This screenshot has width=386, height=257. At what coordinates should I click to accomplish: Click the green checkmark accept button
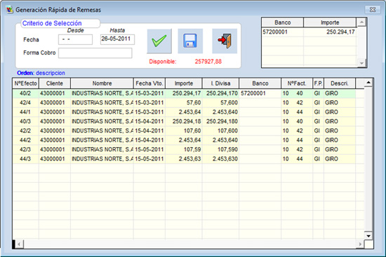[159, 41]
